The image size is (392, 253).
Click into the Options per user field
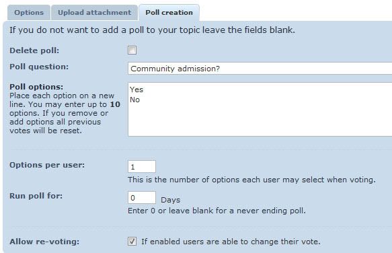tap(142, 167)
